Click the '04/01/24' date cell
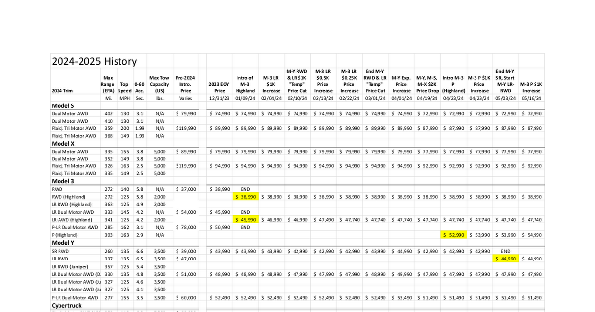 pyautogui.click(x=401, y=98)
